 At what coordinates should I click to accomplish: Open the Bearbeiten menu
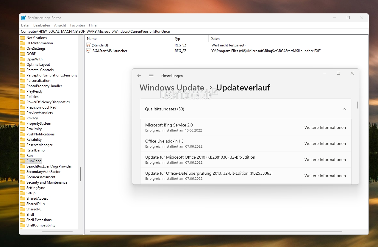click(x=42, y=25)
